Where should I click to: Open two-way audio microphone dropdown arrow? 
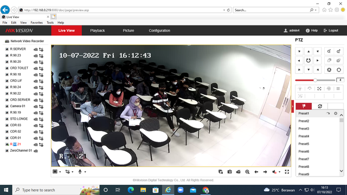85,172
